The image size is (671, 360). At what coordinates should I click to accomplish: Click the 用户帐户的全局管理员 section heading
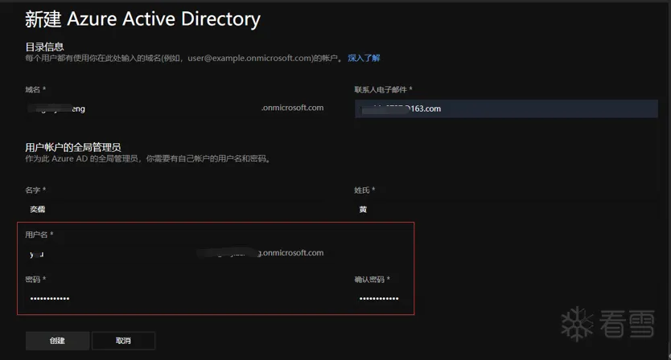(x=73, y=148)
